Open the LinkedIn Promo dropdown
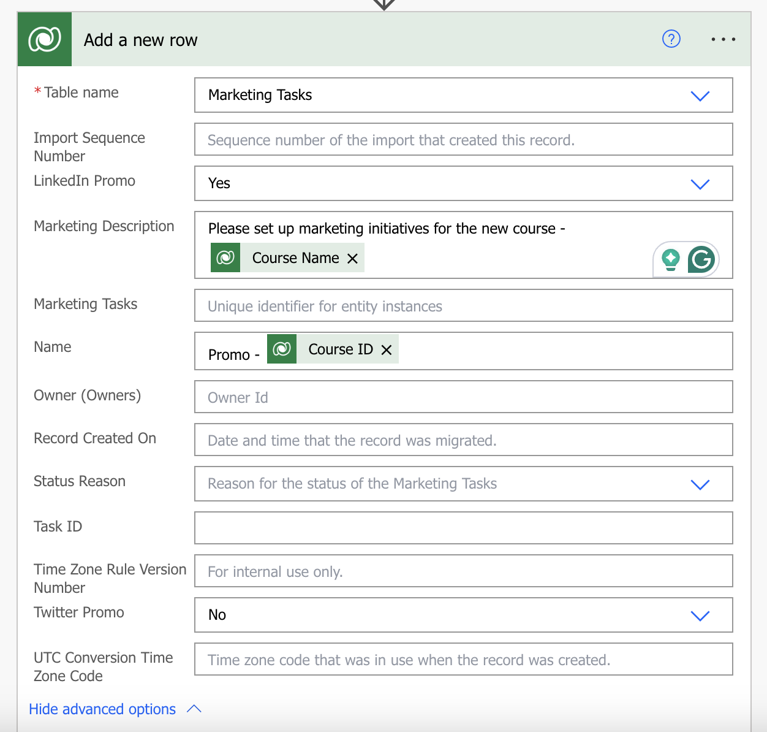Image resolution: width=767 pixels, height=732 pixels. point(700,184)
